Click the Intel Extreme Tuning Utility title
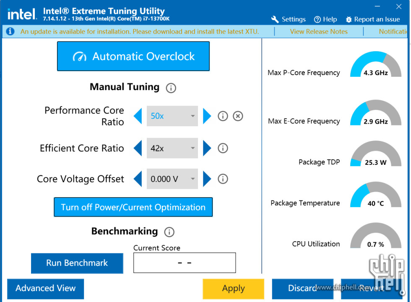 [x=104, y=11]
